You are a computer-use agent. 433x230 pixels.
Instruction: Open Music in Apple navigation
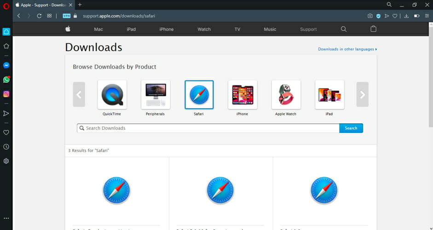click(x=270, y=29)
